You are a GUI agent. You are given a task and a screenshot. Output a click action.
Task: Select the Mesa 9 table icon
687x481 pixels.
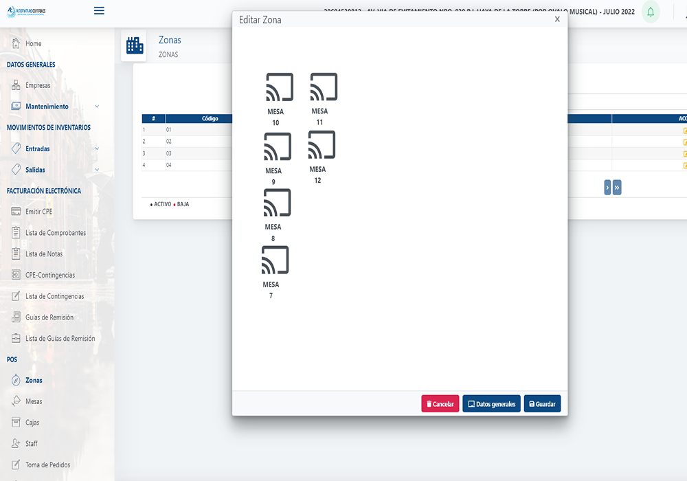coord(277,146)
